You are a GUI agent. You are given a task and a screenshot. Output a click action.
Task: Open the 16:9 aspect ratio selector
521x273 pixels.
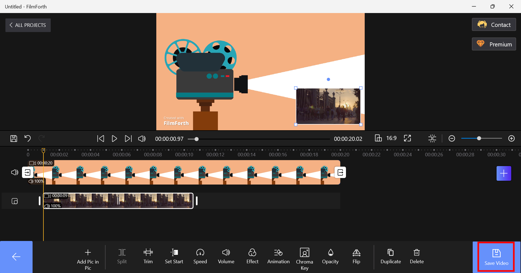[x=386, y=138]
